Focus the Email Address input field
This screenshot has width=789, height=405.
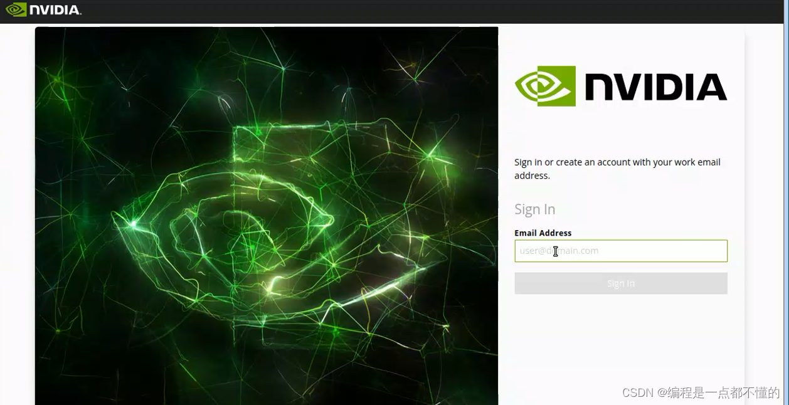(621, 251)
